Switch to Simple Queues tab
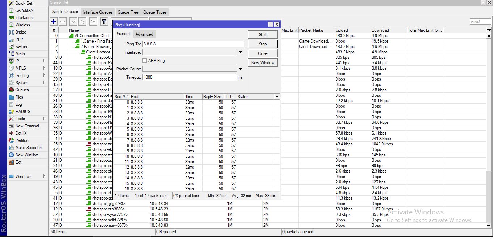 [65, 12]
